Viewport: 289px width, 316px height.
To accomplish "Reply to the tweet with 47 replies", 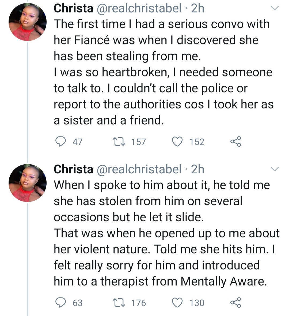I will [61, 142].
